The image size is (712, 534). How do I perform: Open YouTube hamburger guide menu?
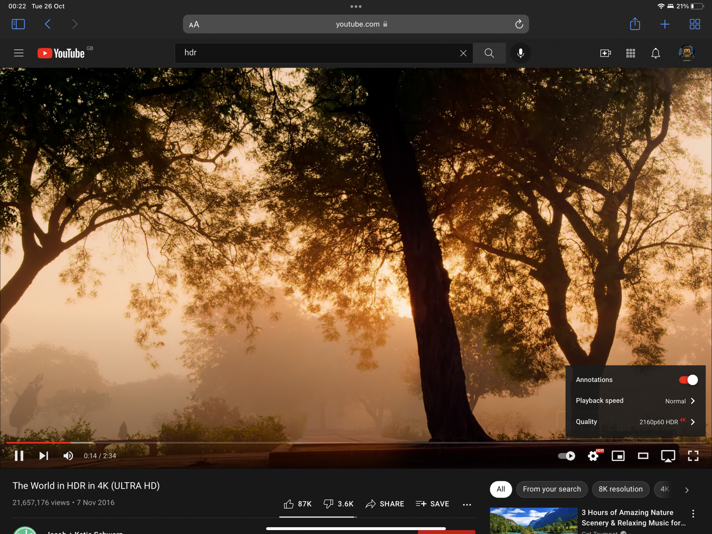pos(19,53)
